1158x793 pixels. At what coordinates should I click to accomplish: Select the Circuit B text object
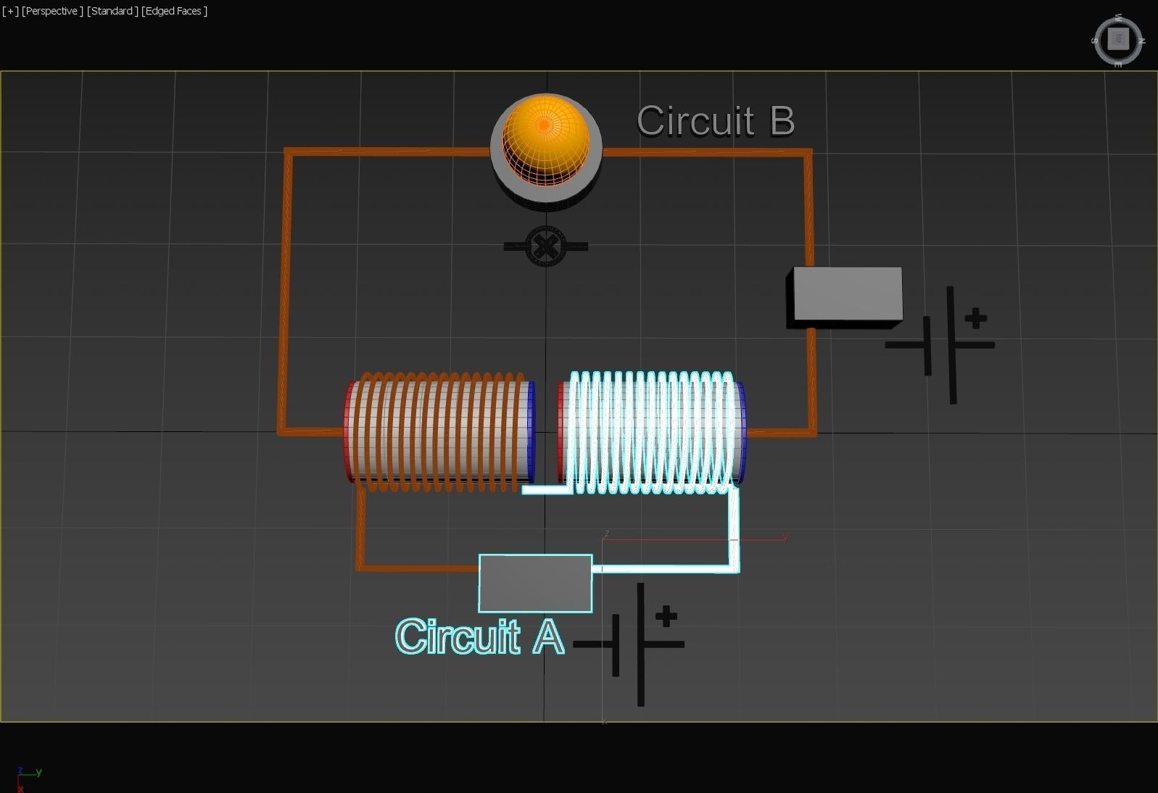point(716,121)
